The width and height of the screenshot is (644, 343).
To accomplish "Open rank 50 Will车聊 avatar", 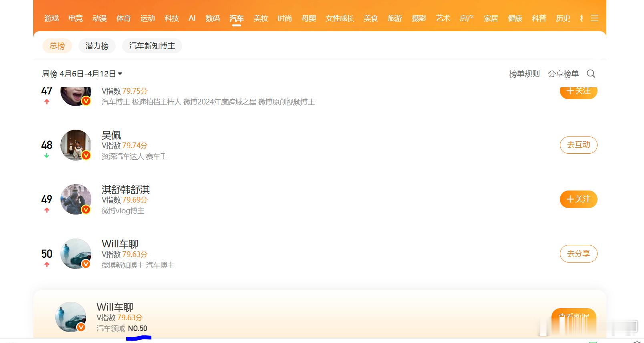I will [x=76, y=254].
